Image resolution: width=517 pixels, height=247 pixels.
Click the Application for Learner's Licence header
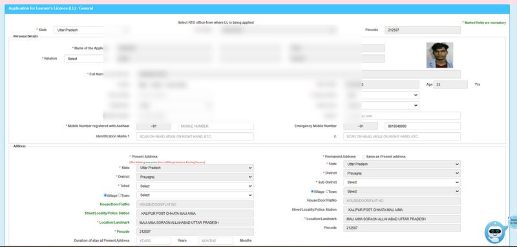[51, 8]
